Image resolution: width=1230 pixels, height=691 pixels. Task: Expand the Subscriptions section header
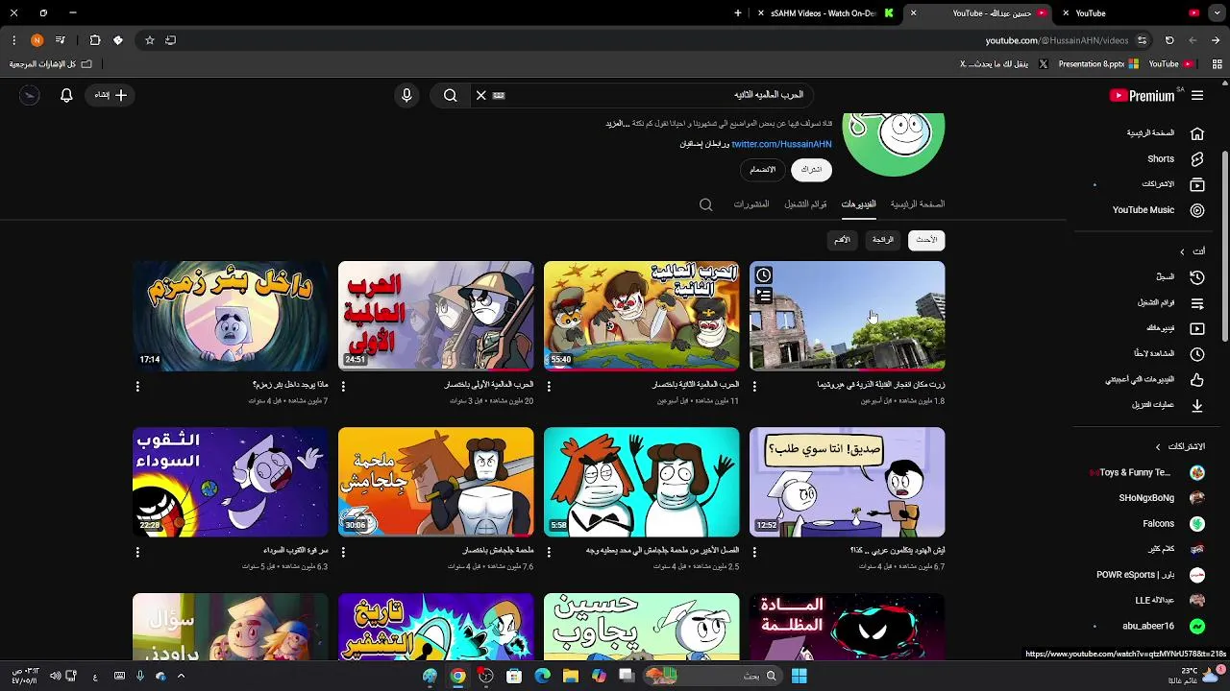click(1181, 446)
